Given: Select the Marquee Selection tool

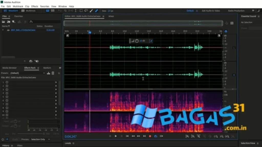Looking at the screenshot, I should (81, 11).
